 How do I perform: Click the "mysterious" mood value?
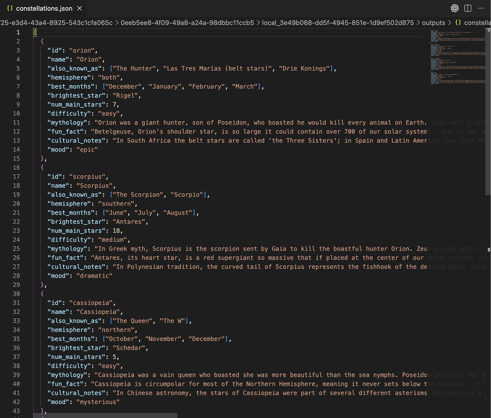pyautogui.click(x=98, y=402)
